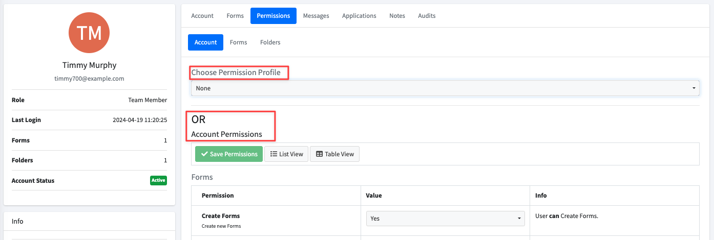Open the Forms permissions sub-tab
Viewport: 714px width, 240px height.
pos(238,42)
